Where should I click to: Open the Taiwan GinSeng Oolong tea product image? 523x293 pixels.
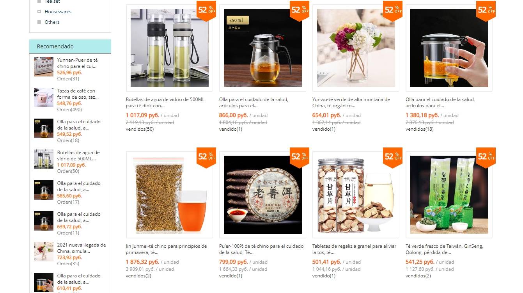[449, 195]
